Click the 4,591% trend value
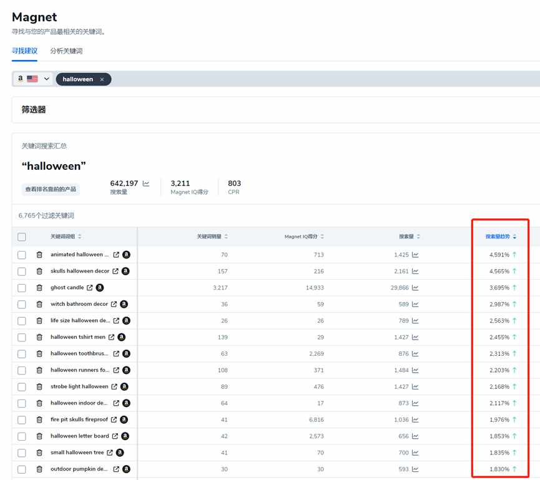The width and height of the screenshot is (540, 480). click(499, 255)
